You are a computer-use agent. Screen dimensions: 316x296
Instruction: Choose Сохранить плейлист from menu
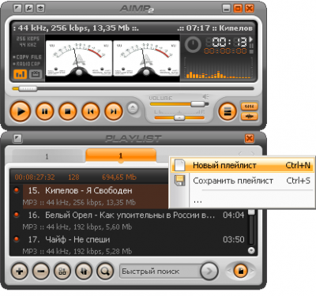[243, 181]
